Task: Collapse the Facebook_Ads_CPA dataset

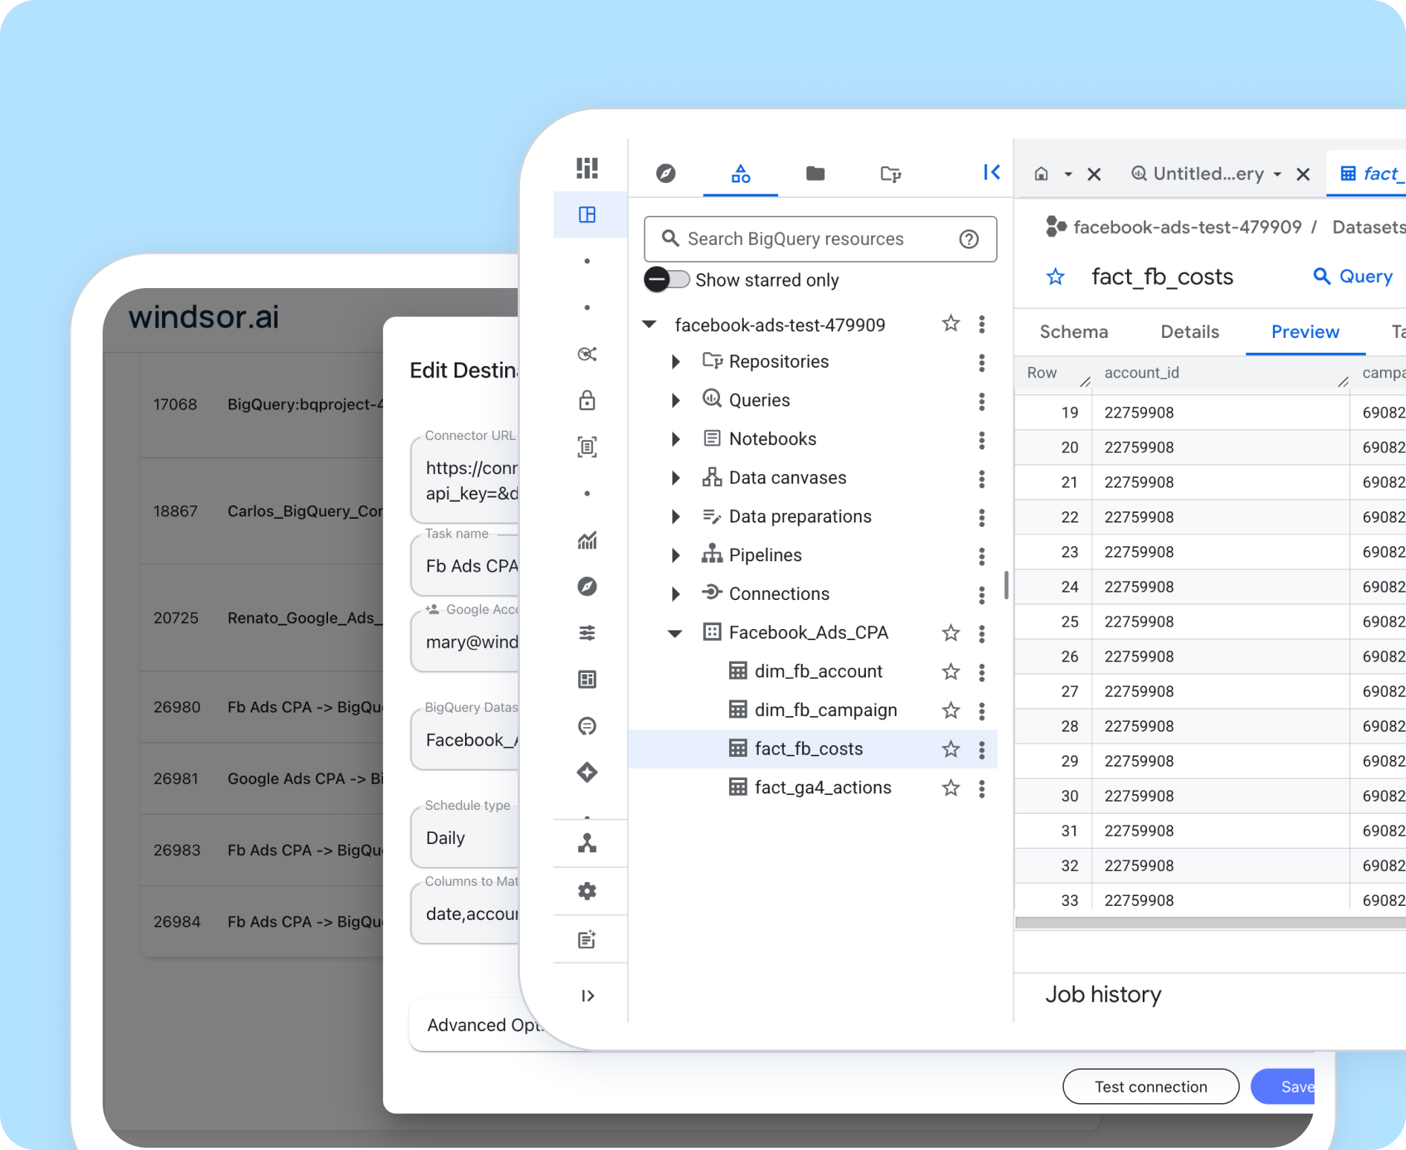Action: (675, 633)
